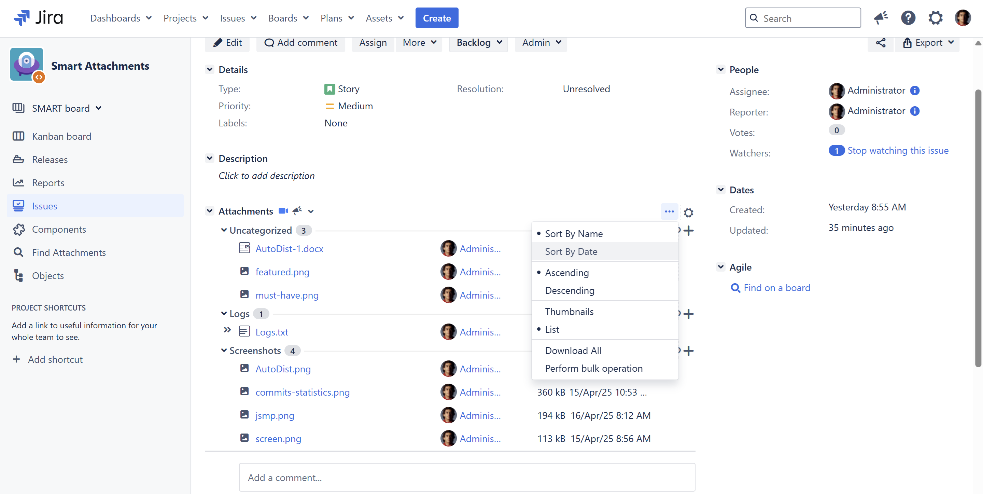
Task: Collapse the Screenshots category
Action: (224, 351)
